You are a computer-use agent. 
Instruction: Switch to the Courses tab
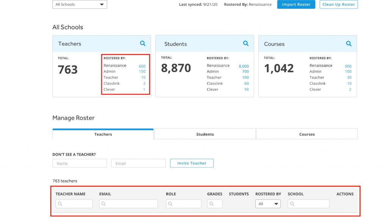307,134
